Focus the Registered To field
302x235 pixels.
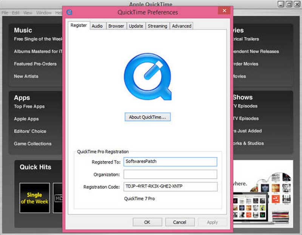tap(170, 162)
